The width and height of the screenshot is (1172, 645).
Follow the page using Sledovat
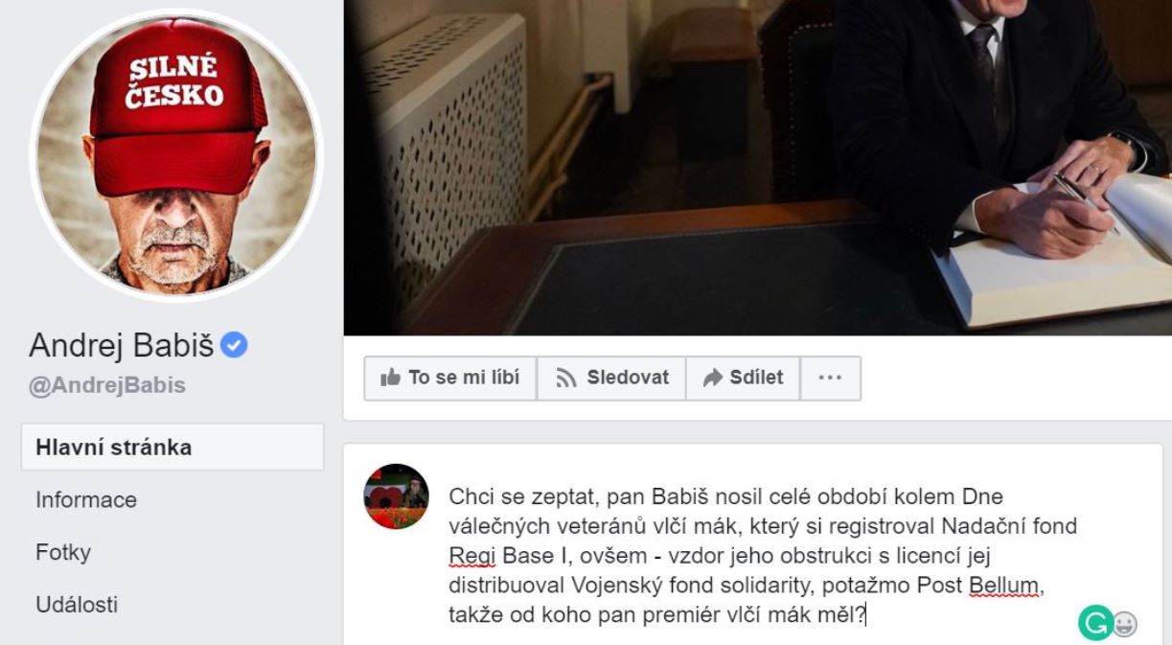(611, 378)
